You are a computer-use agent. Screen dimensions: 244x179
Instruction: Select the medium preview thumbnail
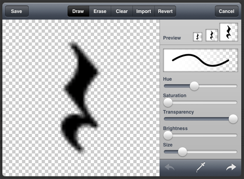(211, 35)
